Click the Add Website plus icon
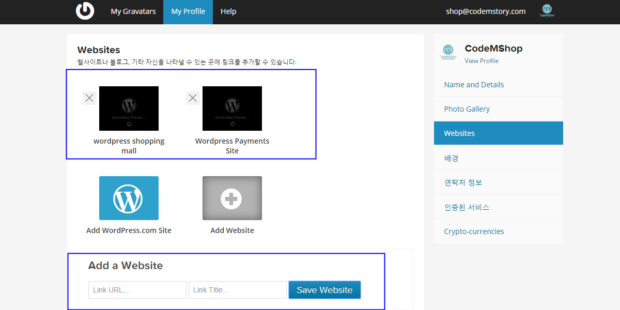Viewport: 620px width, 310px height. click(232, 198)
